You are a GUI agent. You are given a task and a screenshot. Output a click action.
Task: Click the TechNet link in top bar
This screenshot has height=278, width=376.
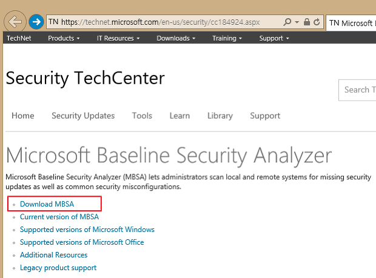coord(19,38)
